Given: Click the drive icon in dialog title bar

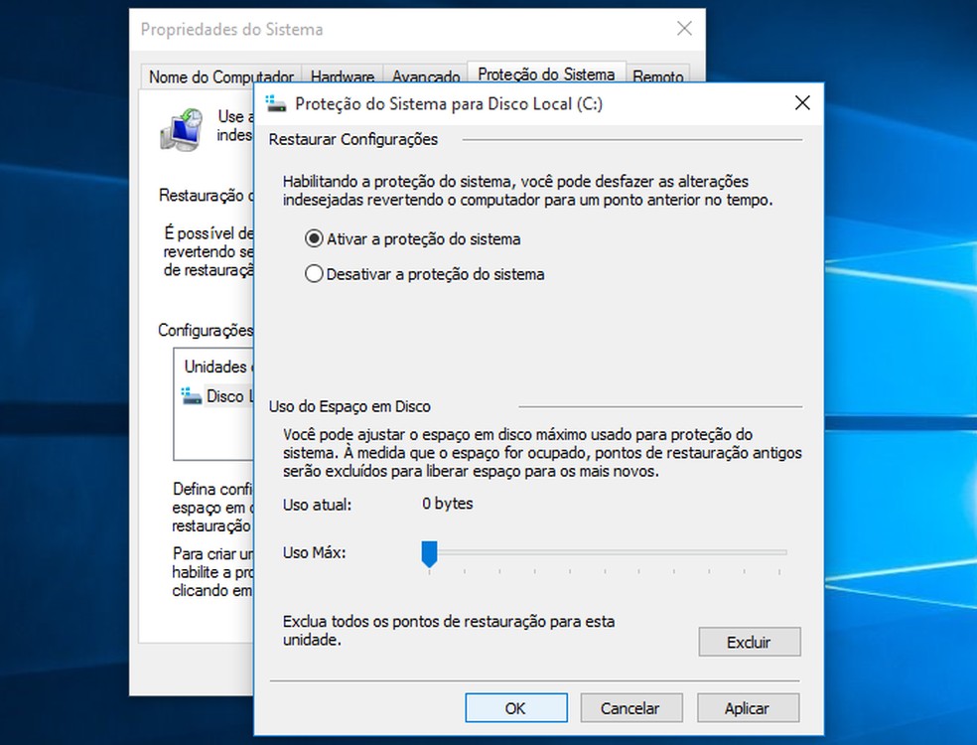Looking at the screenshot, I should (275, 103).
